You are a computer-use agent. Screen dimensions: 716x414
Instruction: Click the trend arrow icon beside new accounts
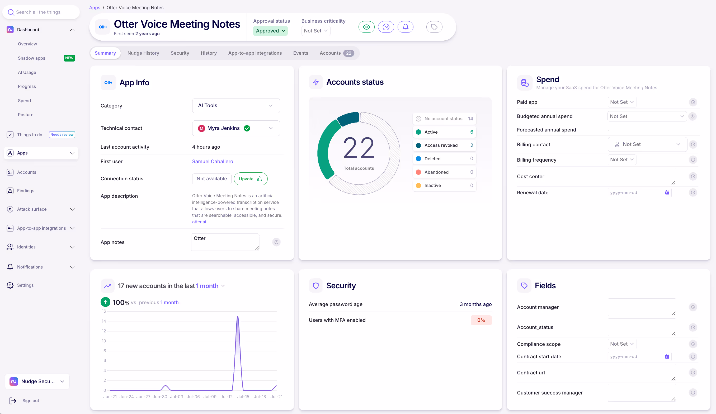pyautogui.click(x=107, y=286)
